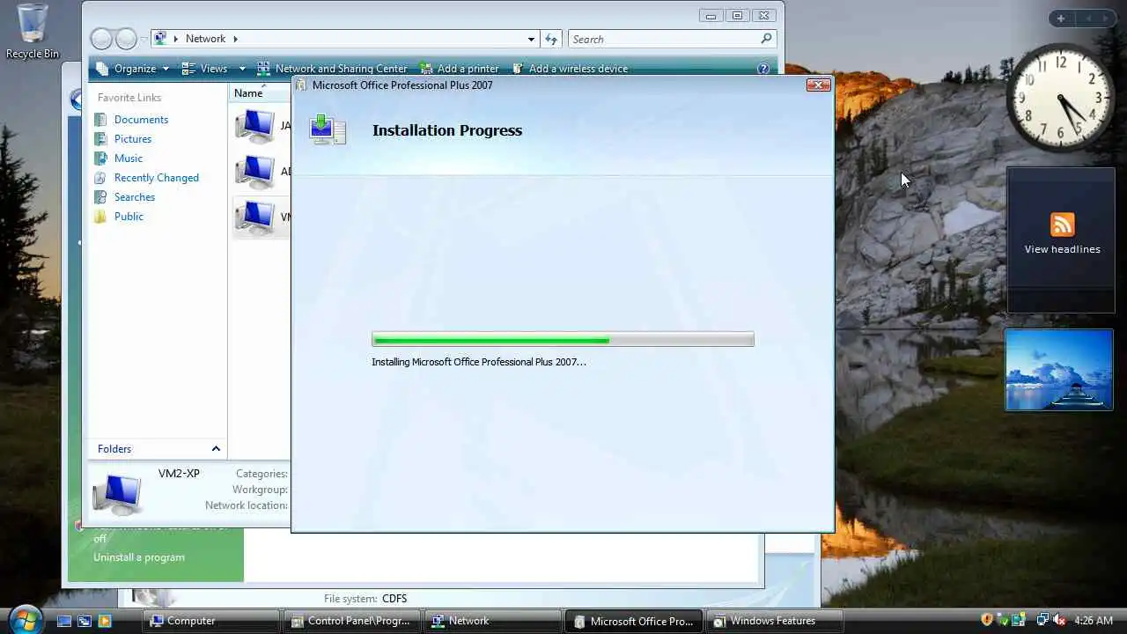
Task: Click the 'Installation Progress' heading
Action: [447, 130]
